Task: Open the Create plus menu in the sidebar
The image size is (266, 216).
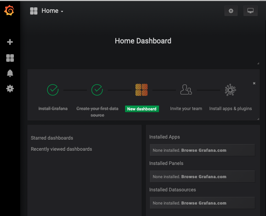Action: point(10,42)
